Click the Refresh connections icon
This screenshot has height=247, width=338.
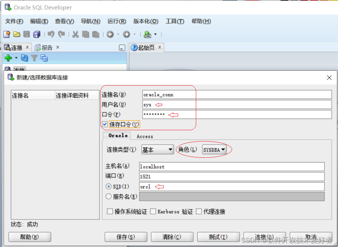[x=24, y=58]
